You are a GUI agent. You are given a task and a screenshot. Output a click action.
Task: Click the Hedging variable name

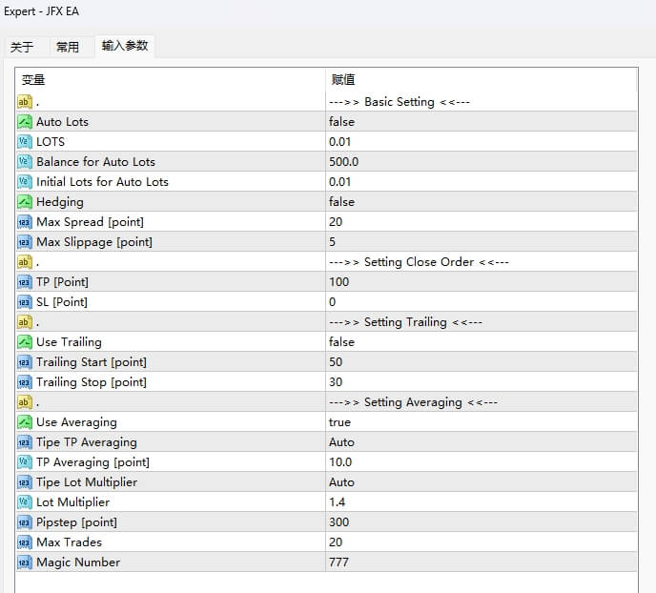pyautogui.click(x=60, y=202)
